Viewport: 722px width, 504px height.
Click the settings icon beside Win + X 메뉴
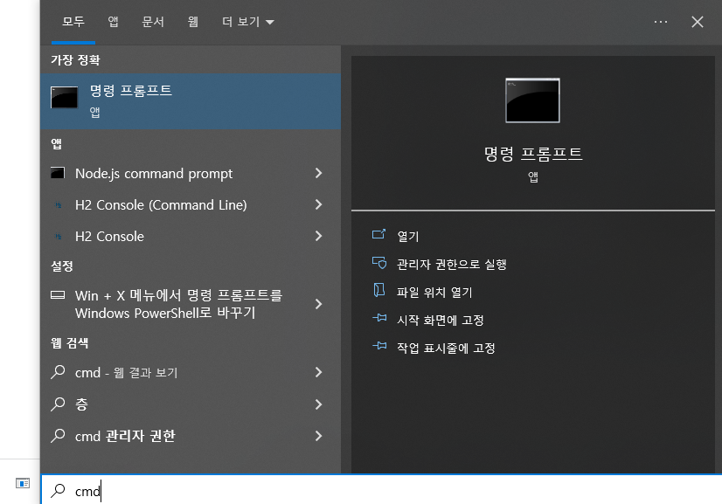click(x=58, y=295)
